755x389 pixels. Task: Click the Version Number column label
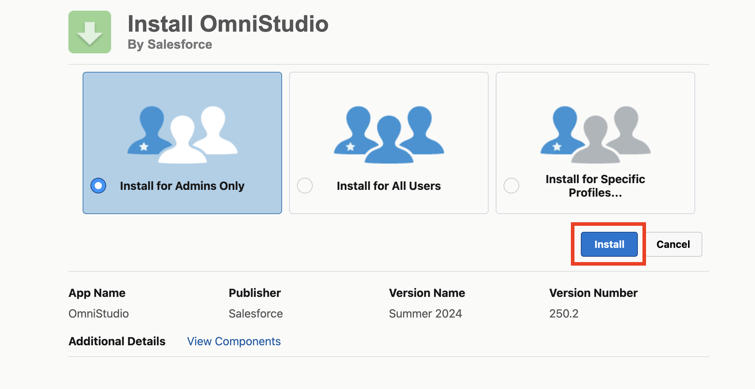(x=593, y=293)
